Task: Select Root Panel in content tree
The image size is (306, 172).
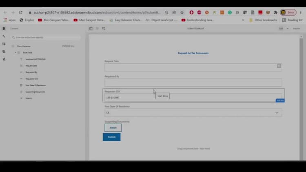Action: (27, 53)
